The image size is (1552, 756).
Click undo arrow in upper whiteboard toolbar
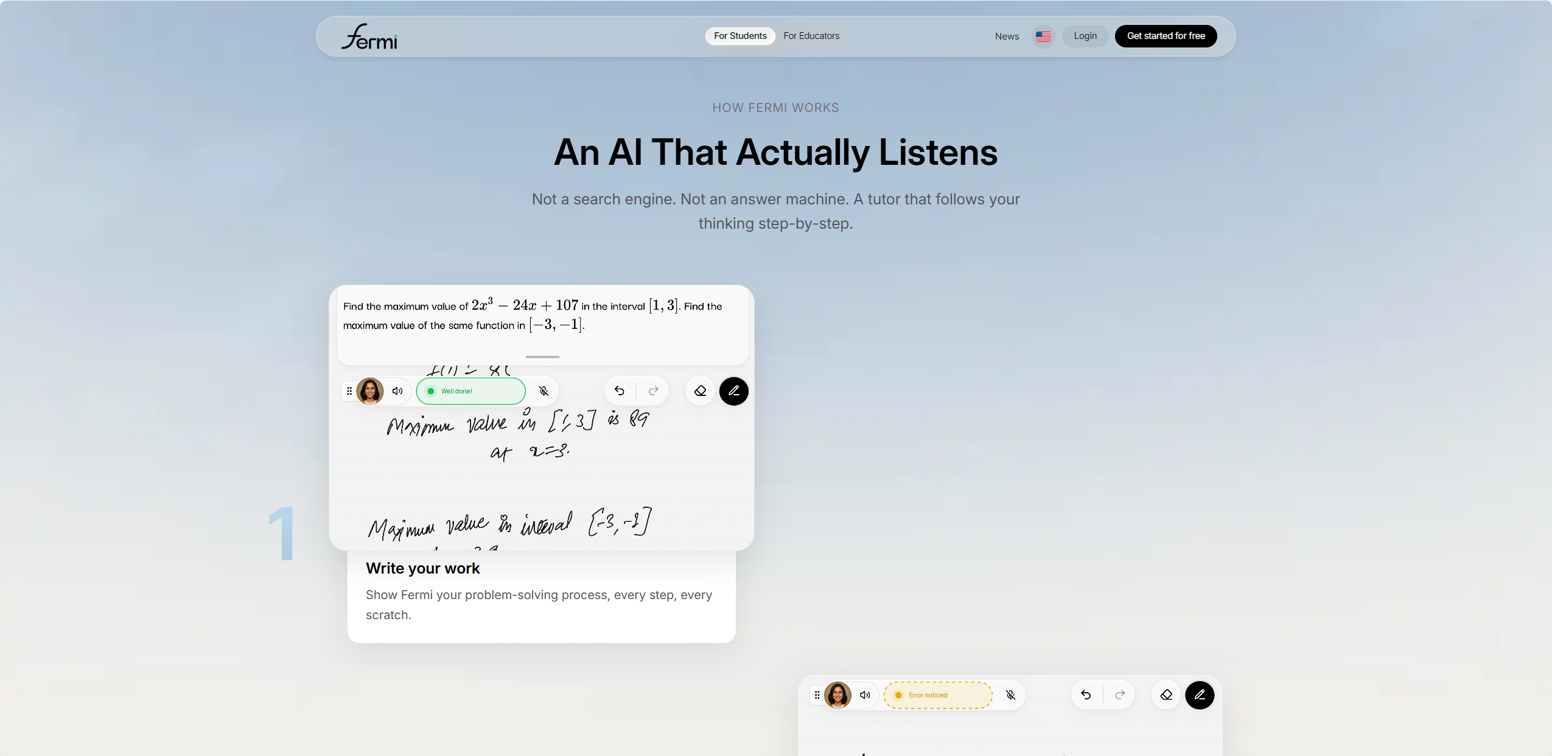click(x=620, y=391)
